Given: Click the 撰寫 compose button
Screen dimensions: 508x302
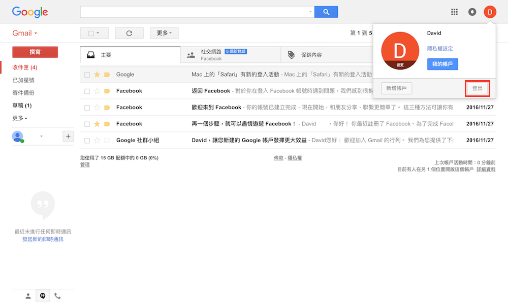Looking at the screenshot, I should [x=35, y=52].
